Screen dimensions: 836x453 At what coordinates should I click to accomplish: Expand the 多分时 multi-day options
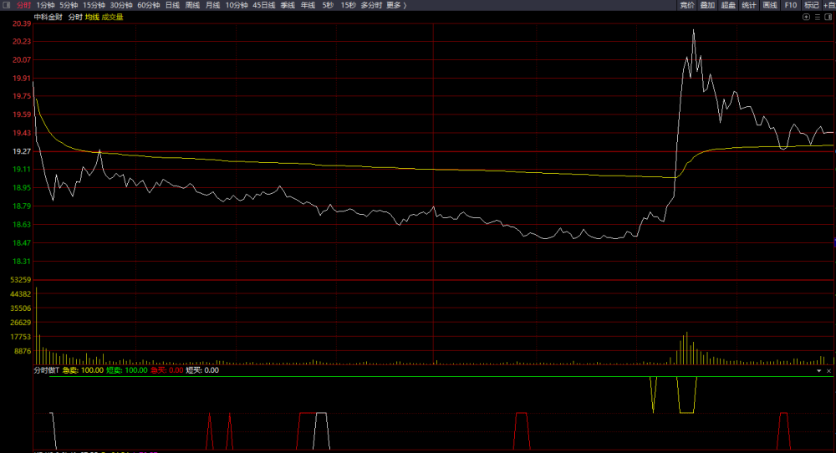coord(372,5)
